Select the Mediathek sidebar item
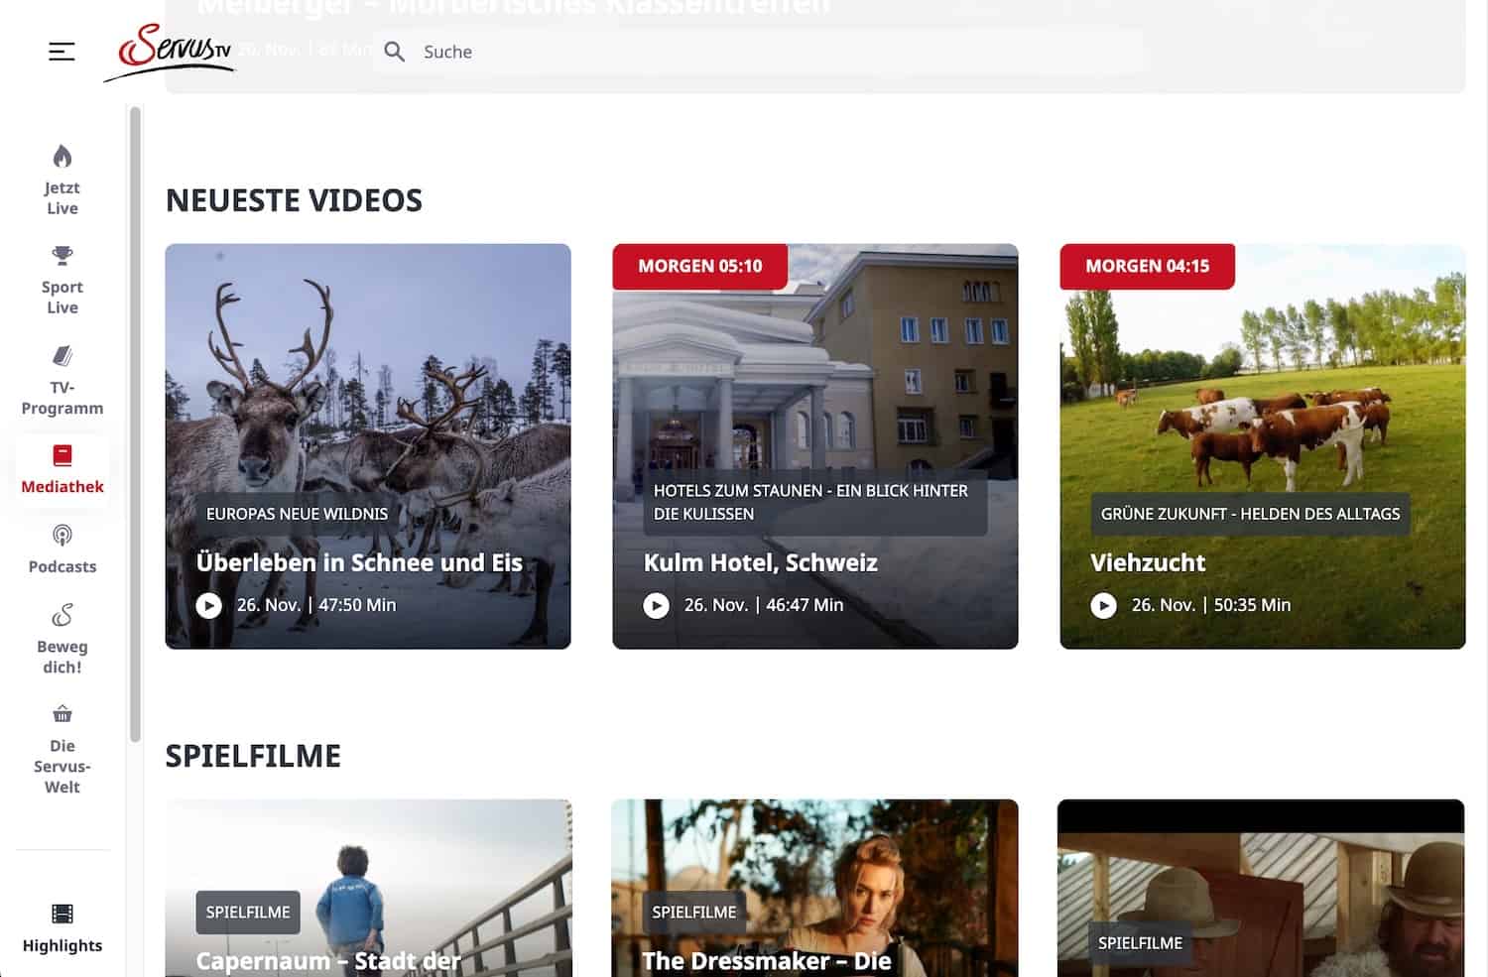1488x977 pixels. pos(62,469)
